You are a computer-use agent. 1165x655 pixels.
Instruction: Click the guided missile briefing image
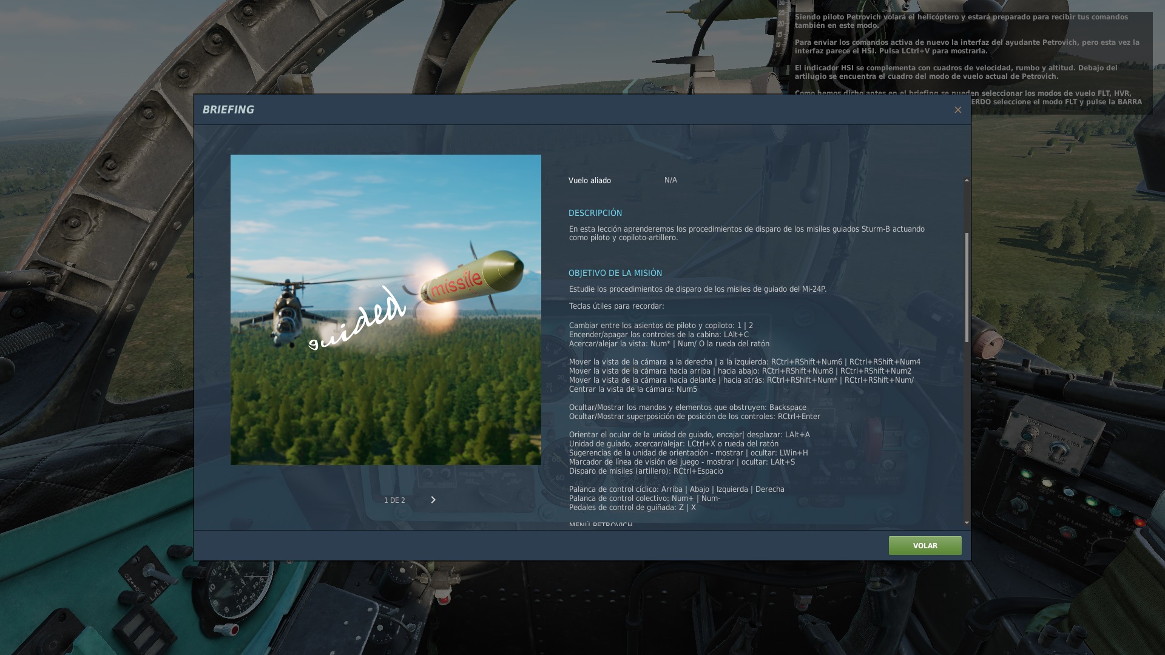point(385,310)
